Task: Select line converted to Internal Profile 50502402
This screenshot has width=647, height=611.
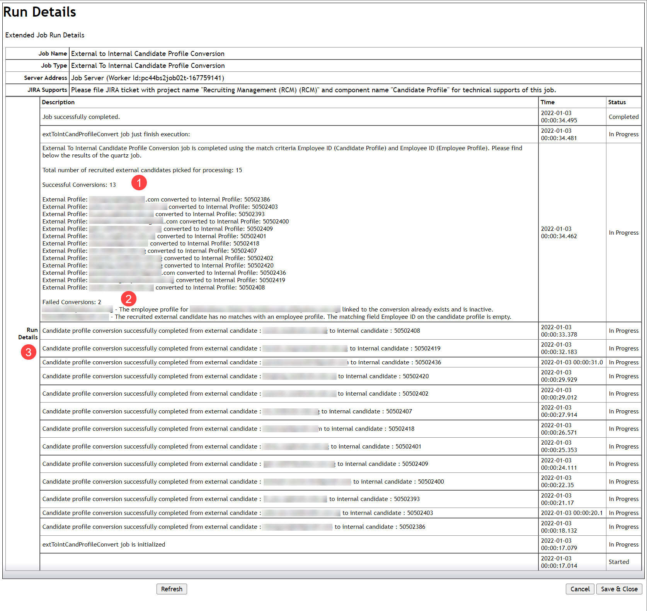Action: 158,258
